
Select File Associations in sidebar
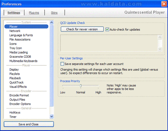pos(20,39)
